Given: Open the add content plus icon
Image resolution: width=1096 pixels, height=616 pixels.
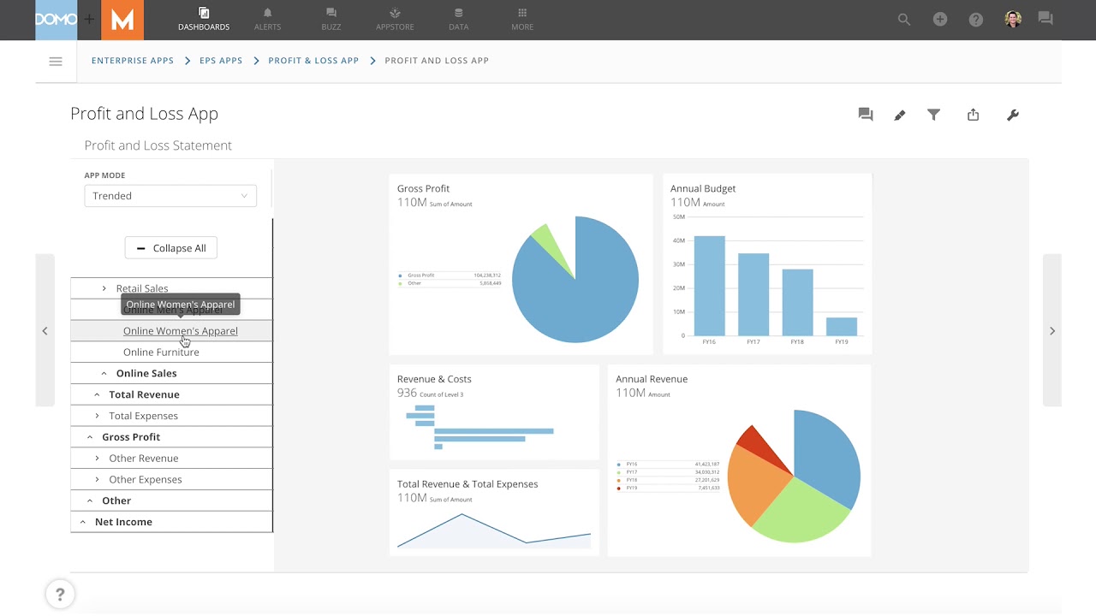Looking at the screenshot, I should click(939, 19).
